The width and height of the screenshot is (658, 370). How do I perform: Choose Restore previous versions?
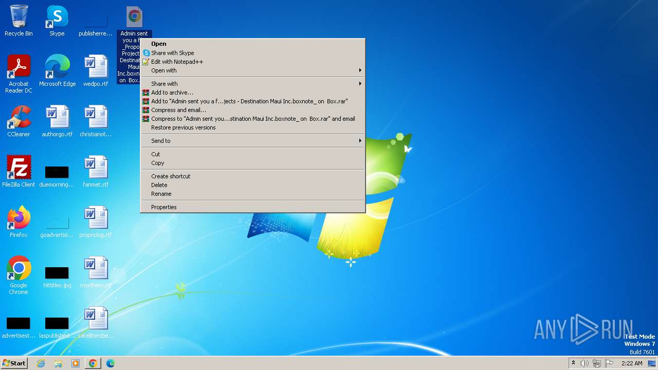click(253, 127)
